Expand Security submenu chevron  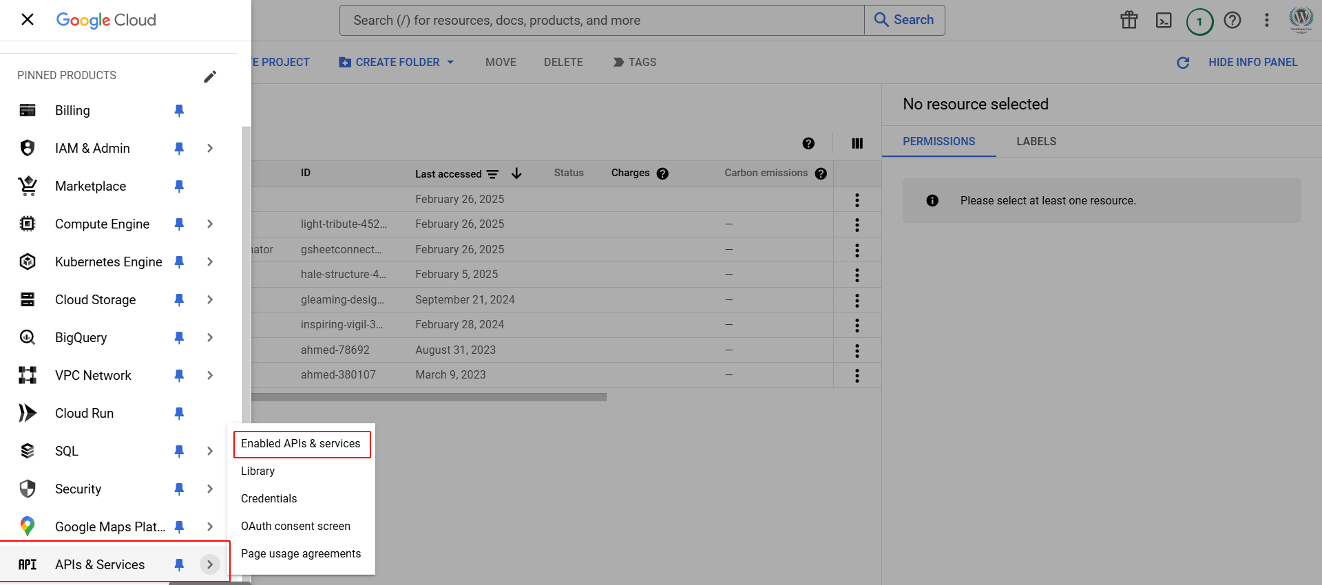[x=210, y=489]
